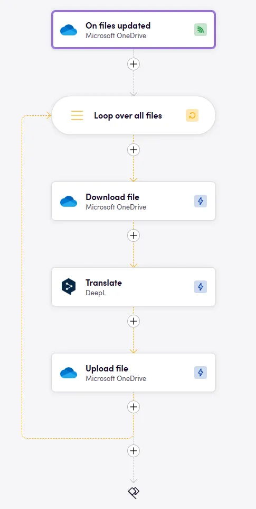The width and height of the screenshot is (256, 509).
Task: Click the OneDrive icon on Upload file step
Action: coord(69,372)
